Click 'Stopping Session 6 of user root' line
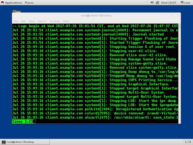The image size is (193, 145). pyautogui.click(x=94, y=47)
